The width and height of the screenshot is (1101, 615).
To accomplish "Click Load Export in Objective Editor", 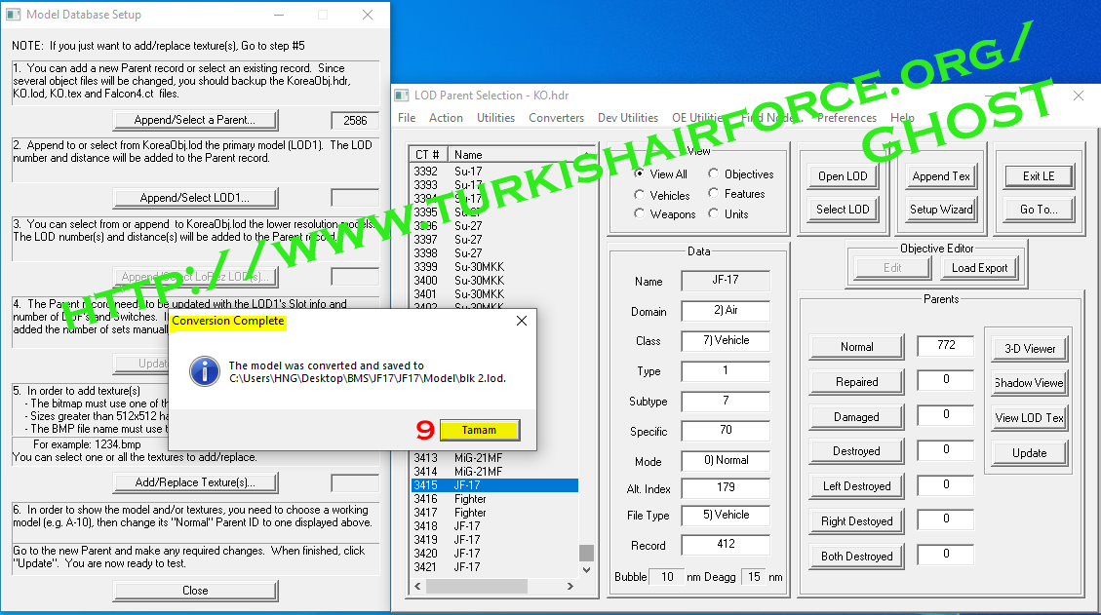I will coord(979,268).
